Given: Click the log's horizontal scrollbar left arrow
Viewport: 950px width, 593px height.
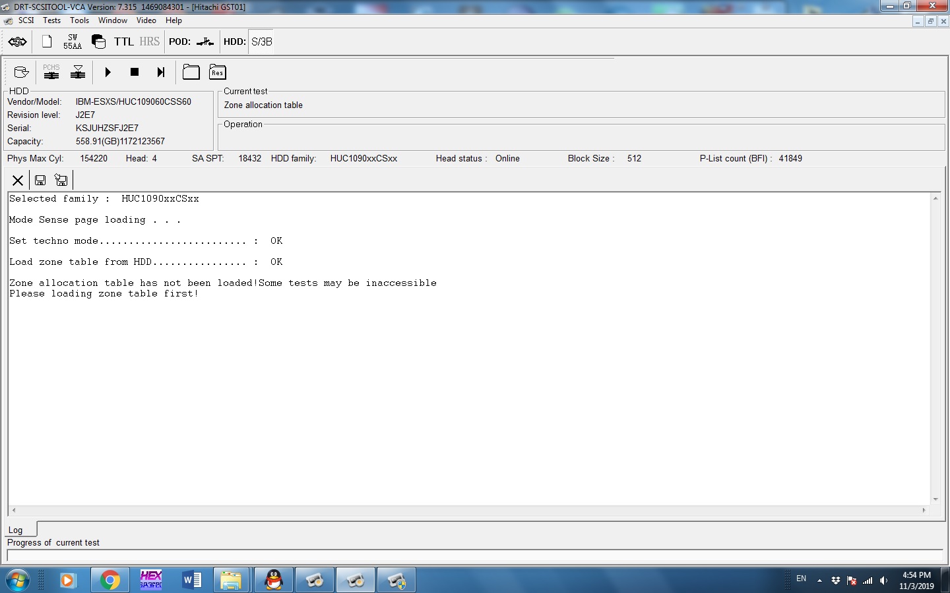Looking at the screenshot, I should click(x=14, y=510).
